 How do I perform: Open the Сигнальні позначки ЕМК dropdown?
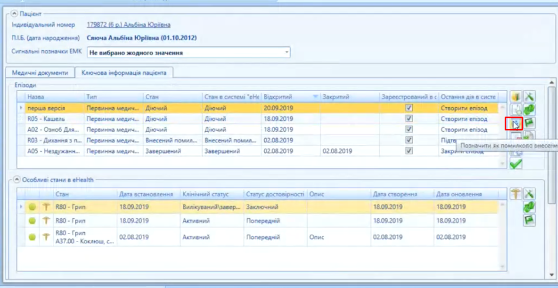point(287,53)
